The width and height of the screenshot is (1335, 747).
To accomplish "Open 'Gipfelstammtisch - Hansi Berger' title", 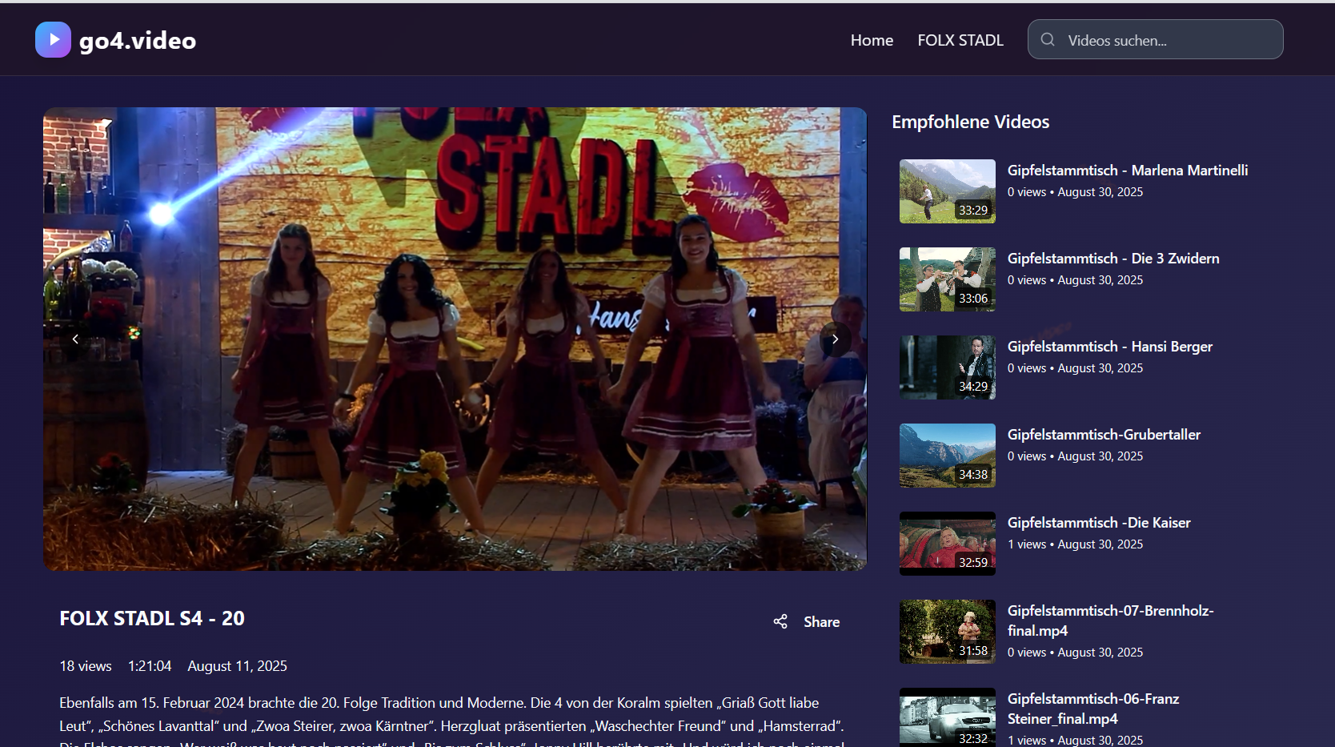I will click(1110, 347).
